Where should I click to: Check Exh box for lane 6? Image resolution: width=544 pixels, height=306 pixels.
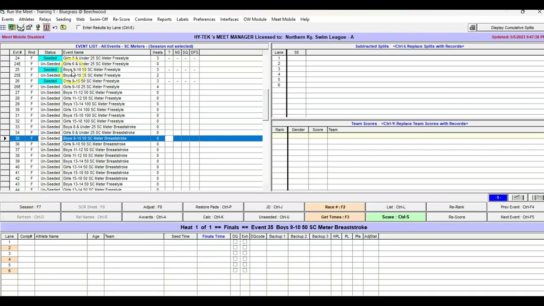[245, 270]
